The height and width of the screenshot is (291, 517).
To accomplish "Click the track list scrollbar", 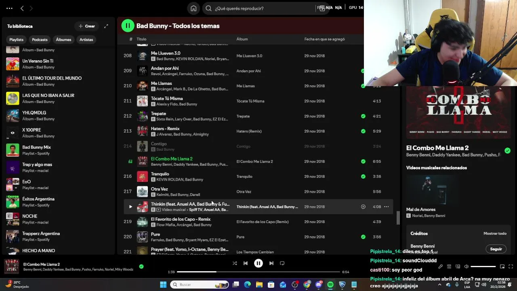I will click(398, 218).
